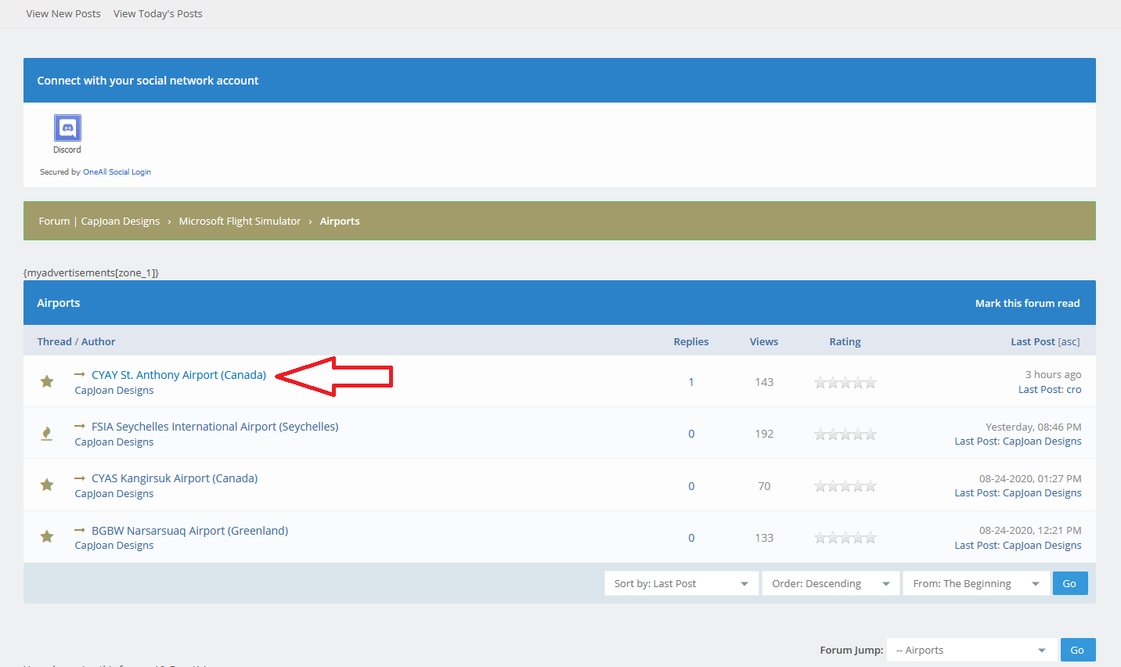Image resolution: width=1121 pixels, height=667 pixels.
Task: Jump to first unread post arrow for FSIA Seychelles
Action: 80,426
